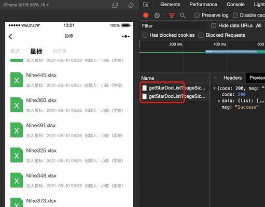Stop recording network log
This screenshot has width=265, height=207.
click(146, 16)
